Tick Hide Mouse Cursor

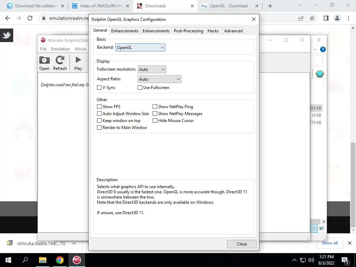tap(155, 121)
